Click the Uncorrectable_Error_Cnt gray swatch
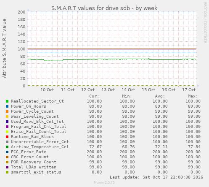Screen dimensions: 209x187 click(7, 142)
